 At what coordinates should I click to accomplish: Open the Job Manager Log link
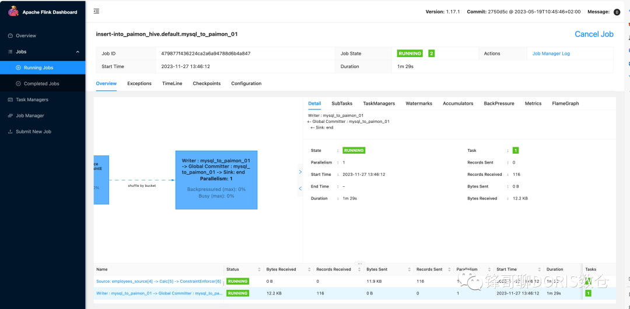pos(551,54)
